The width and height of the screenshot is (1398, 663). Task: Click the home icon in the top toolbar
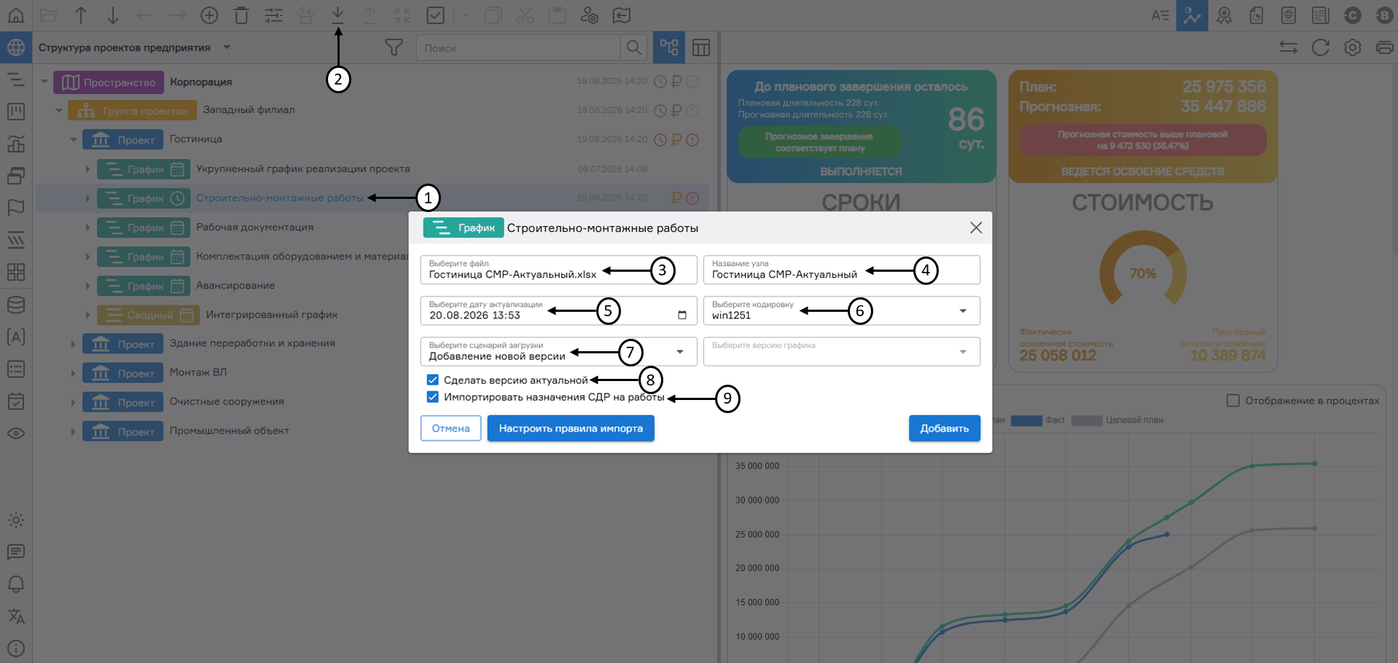(x=16, y=15)
